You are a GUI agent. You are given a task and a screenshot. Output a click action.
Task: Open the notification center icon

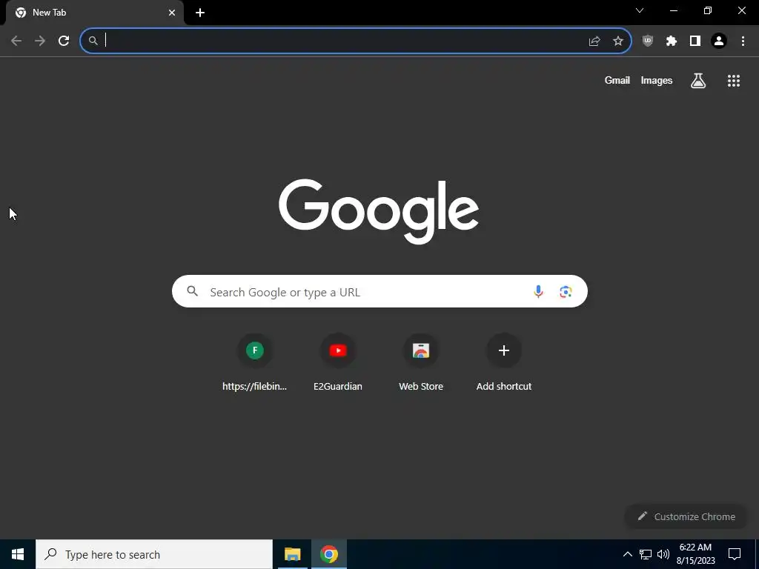click(x=735, y=554)
